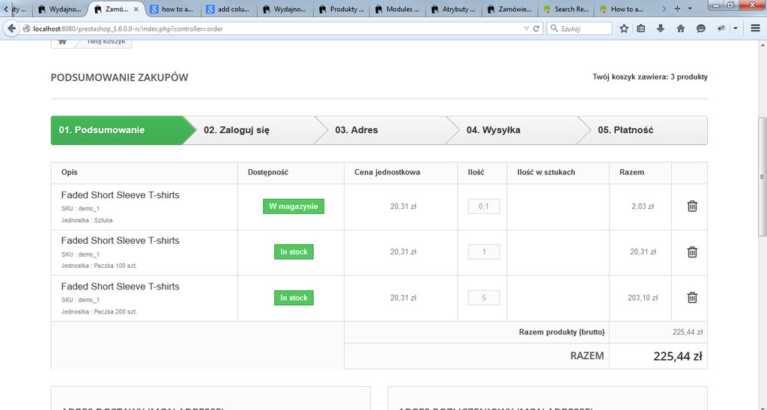
Task: Delete the 'Sztuka' unit product row
Action: (692, 206)
